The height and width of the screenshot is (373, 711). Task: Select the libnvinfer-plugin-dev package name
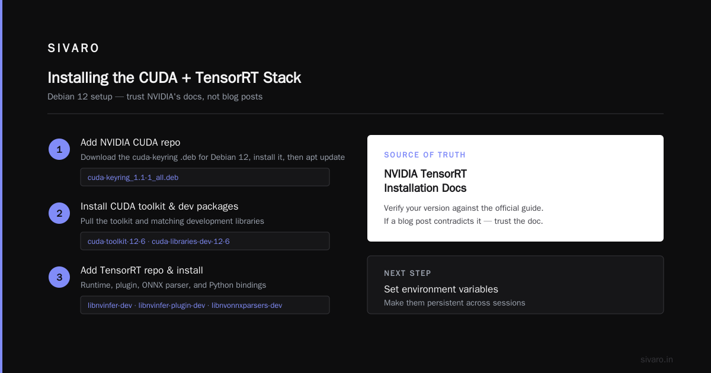[x=172, y=305]
